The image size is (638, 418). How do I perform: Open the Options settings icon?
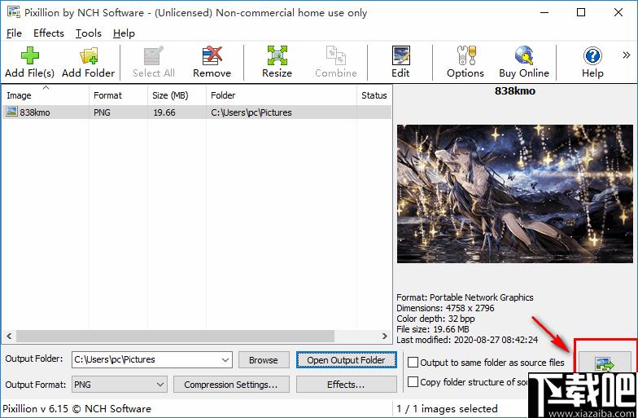click(465, 55)
